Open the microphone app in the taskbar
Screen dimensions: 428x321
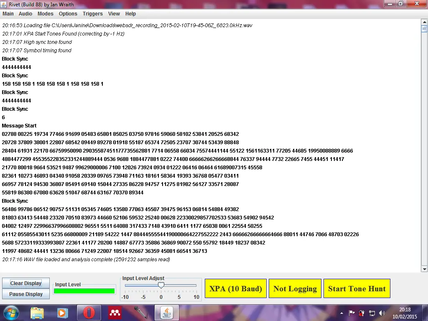pos(140,313)
